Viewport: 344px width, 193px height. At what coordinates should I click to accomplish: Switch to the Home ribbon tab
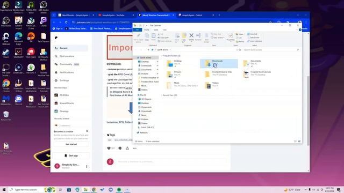click(147, 30)
